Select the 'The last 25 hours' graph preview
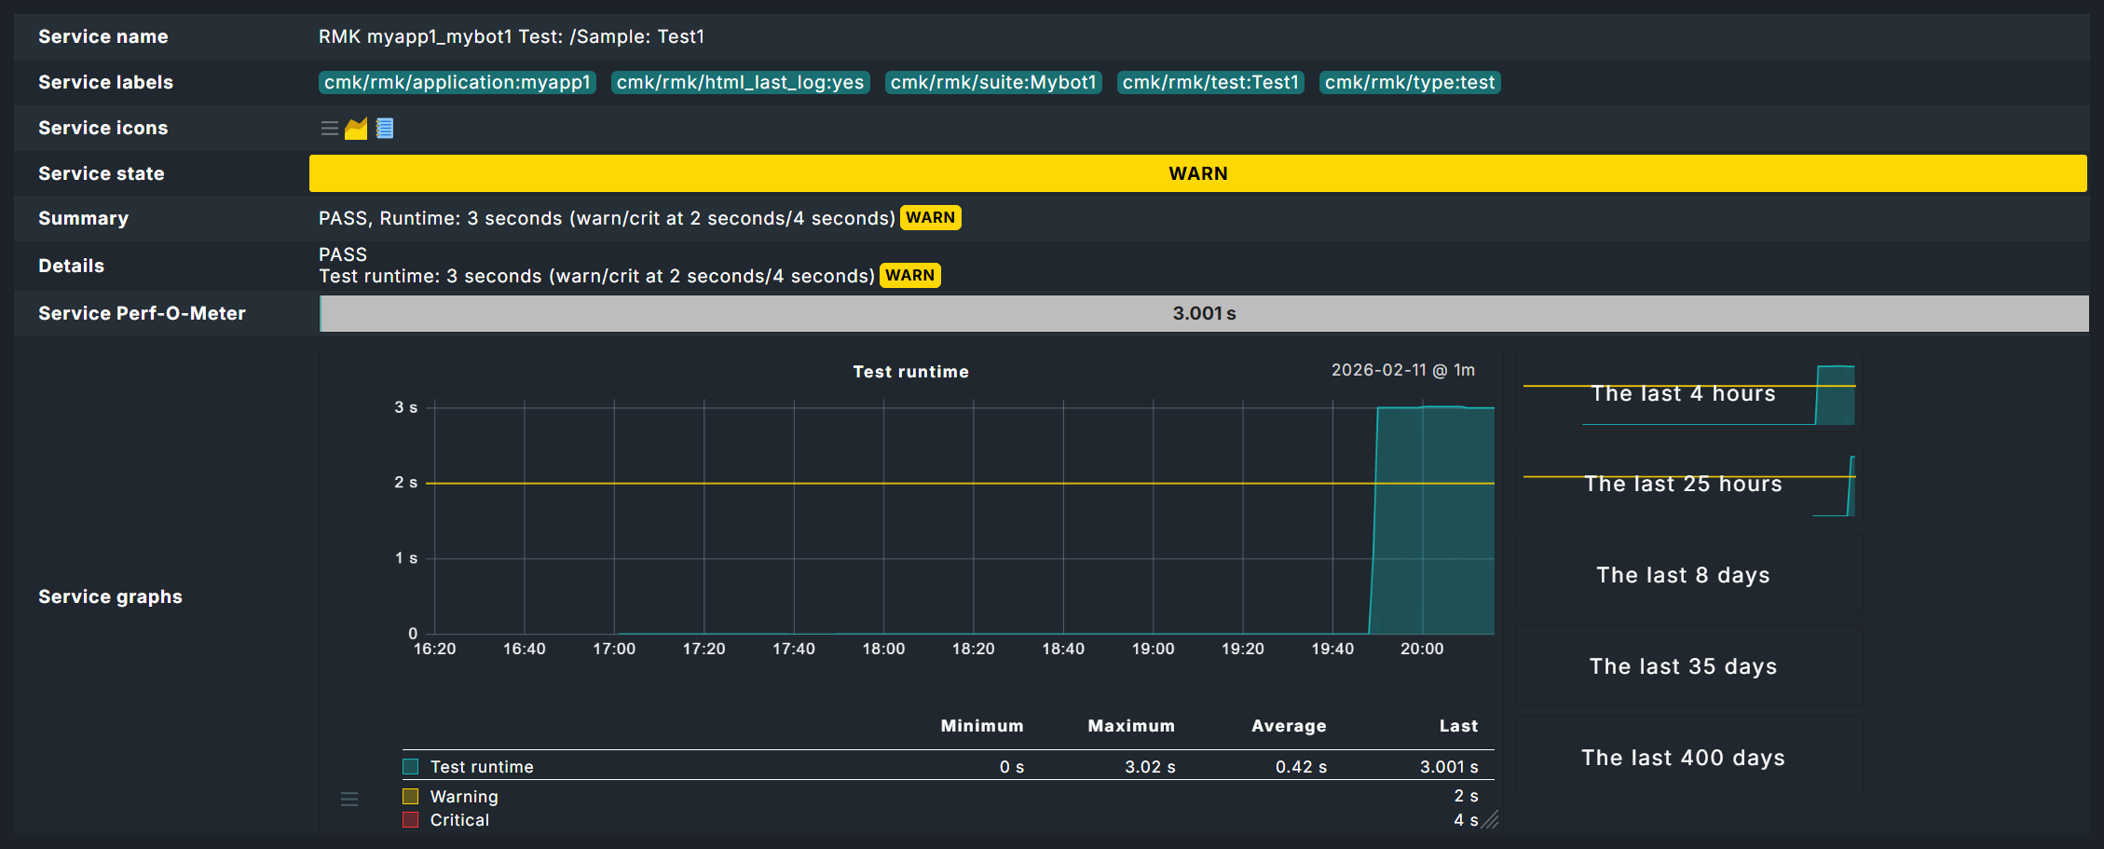2104x849 pixels. tap(1684, 484)
